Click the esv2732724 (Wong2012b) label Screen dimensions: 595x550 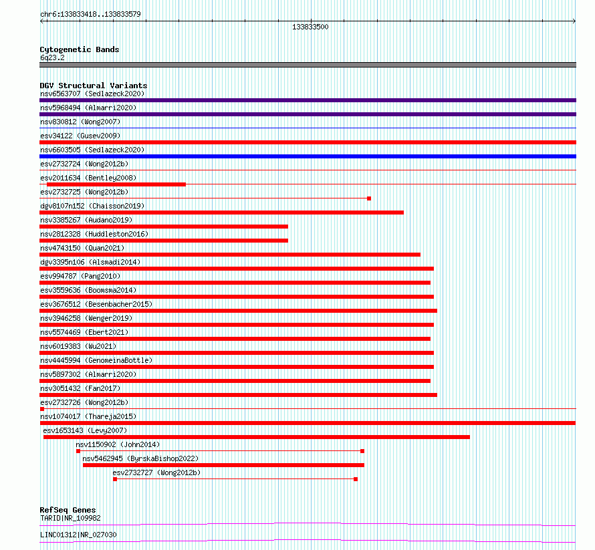84,164
